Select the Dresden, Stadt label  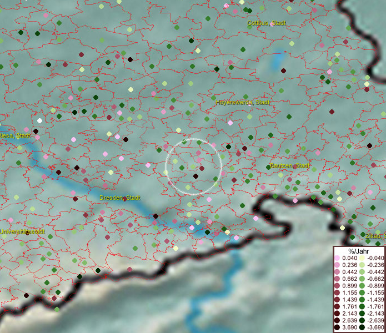(120, 198)
